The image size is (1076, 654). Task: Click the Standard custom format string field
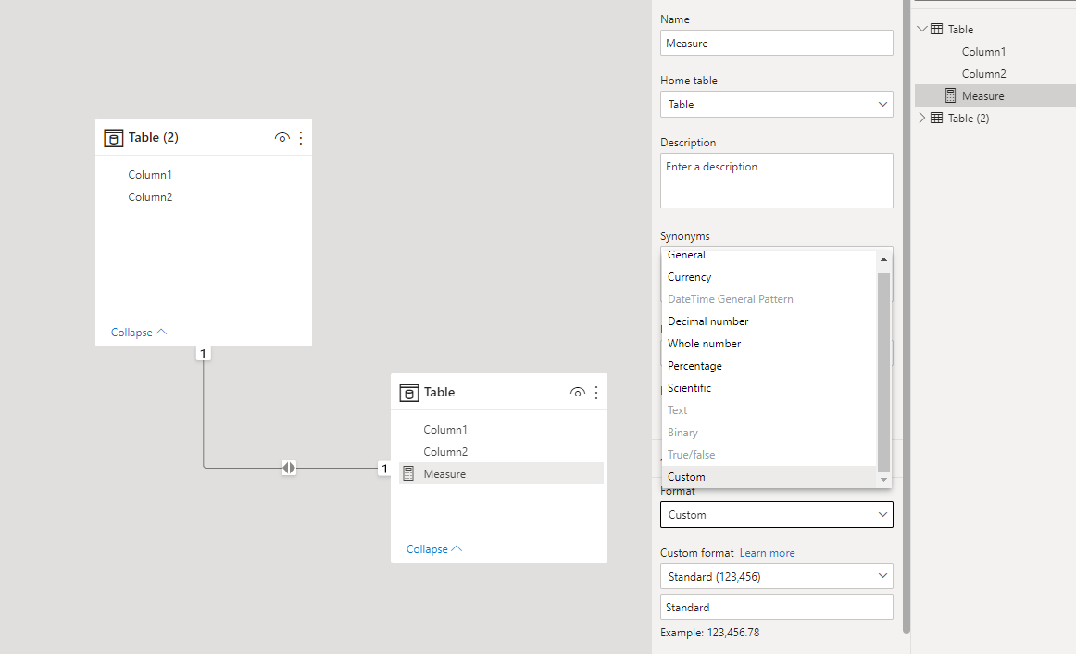(777, 608)
